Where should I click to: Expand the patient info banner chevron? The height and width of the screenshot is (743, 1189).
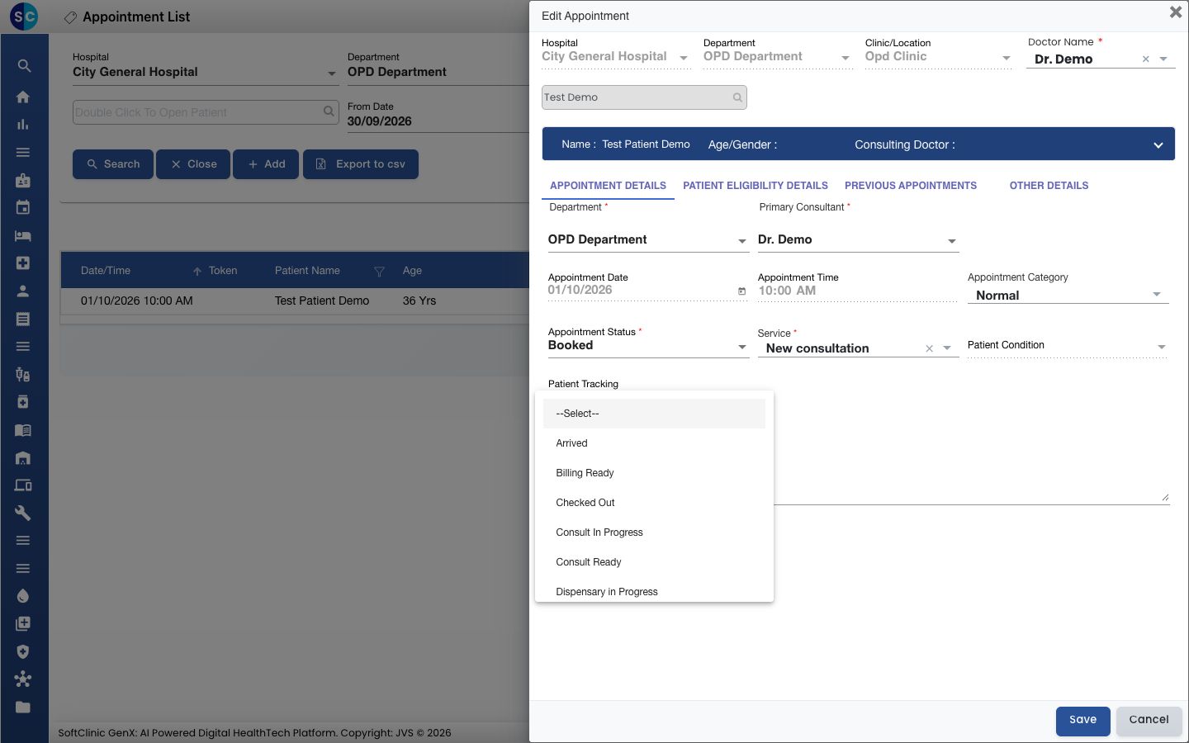[x=1158, y=145]
